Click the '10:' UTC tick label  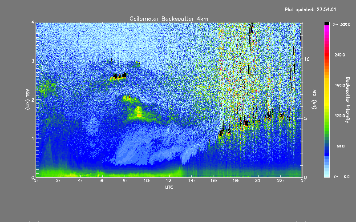[147, 181]
